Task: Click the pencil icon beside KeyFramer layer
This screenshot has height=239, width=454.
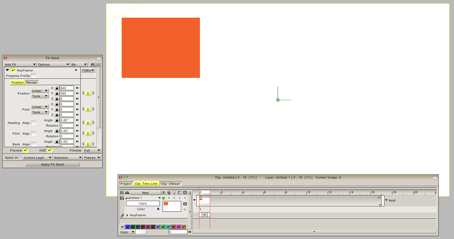Action: pyautogui.click(x=122, y=215)
